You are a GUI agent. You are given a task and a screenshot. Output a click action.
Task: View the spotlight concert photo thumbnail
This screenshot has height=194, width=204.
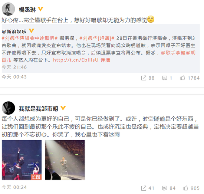[65, 160]
